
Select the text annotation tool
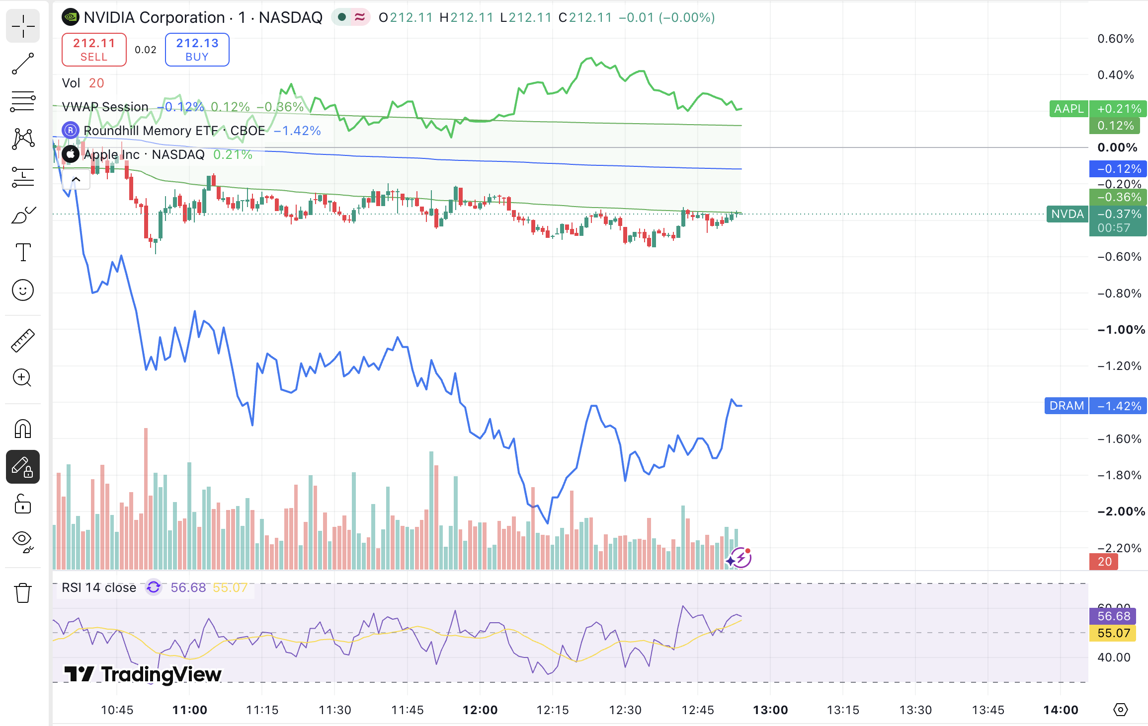pyautogui.click(x=23, y=252)
